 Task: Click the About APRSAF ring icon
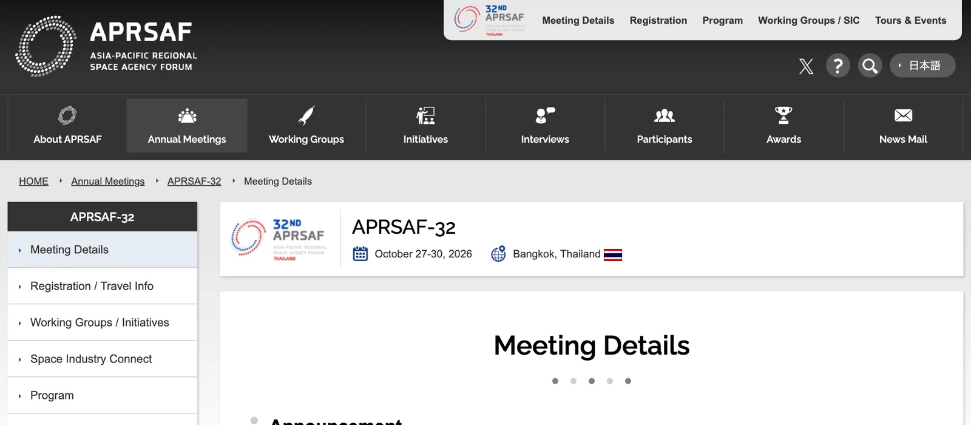[67, 115]
